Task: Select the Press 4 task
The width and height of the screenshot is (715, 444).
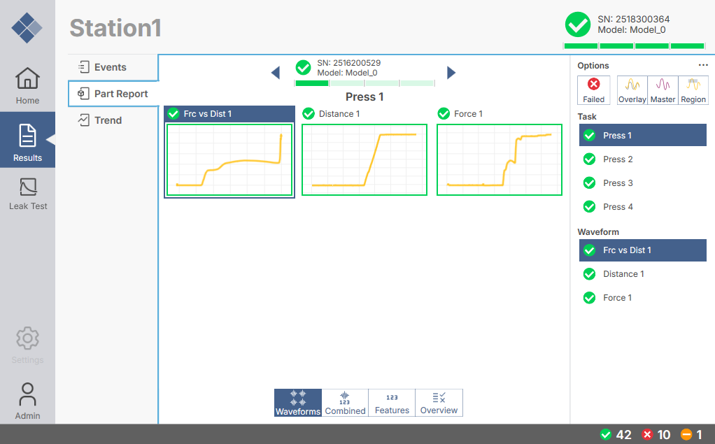Action: (x=642, y=206)
